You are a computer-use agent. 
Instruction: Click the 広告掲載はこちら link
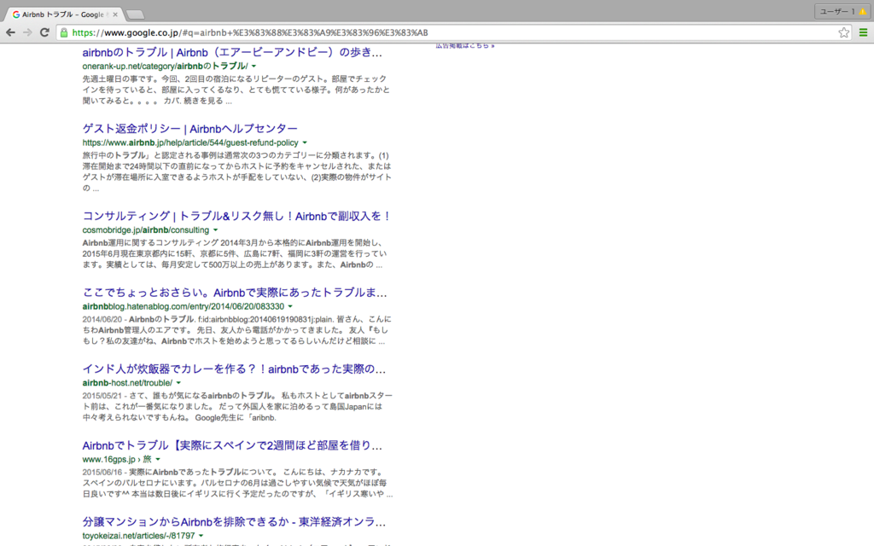[x=465, y=46]
